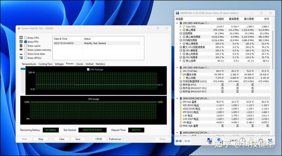This screenshot has height=156, width=282.
Task: Click the cache icon beside Stress cache
Action: click(21, 46)
